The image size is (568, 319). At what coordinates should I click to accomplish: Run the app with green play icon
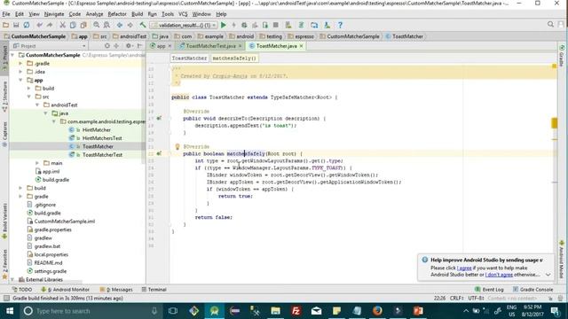pos(224,25)
